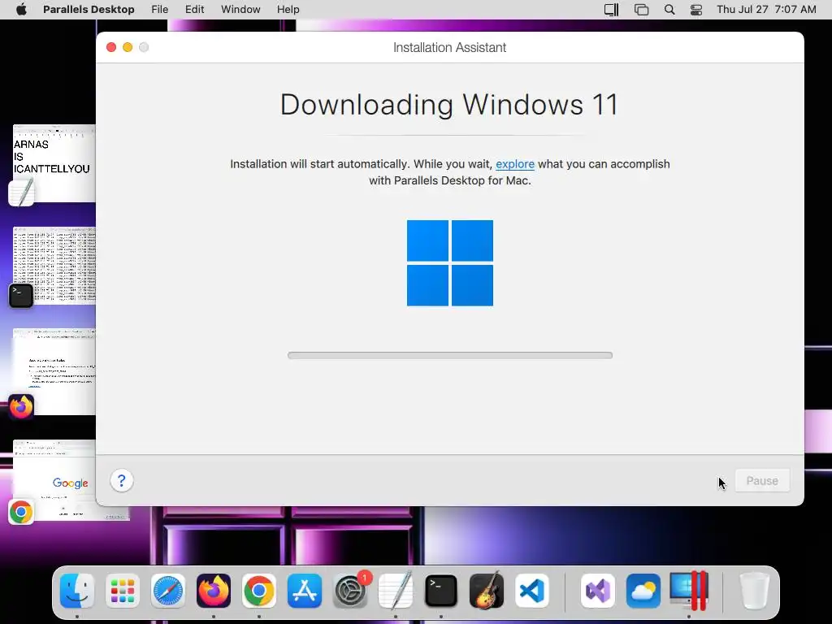This screenshot has height=624, width=832.
Task: Open help with the question mark button
Action: pyautogui.click(x=122, y=481)
